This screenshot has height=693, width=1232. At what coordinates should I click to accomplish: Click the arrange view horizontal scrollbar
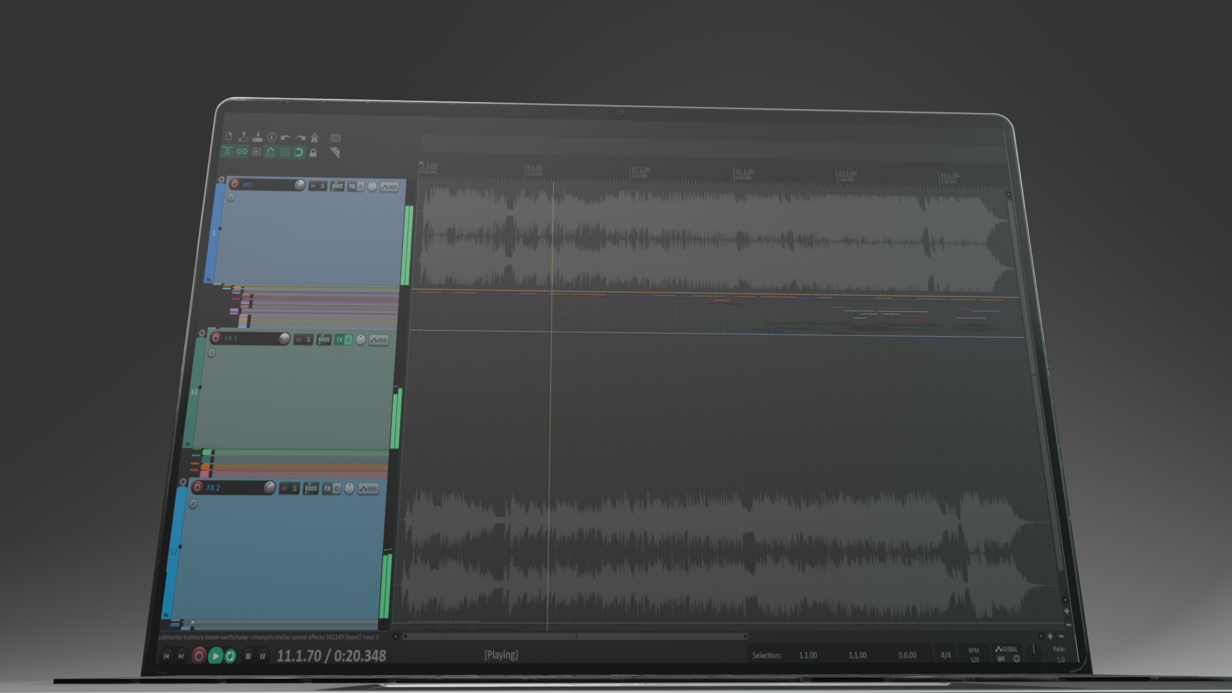(x=576, y=637)
